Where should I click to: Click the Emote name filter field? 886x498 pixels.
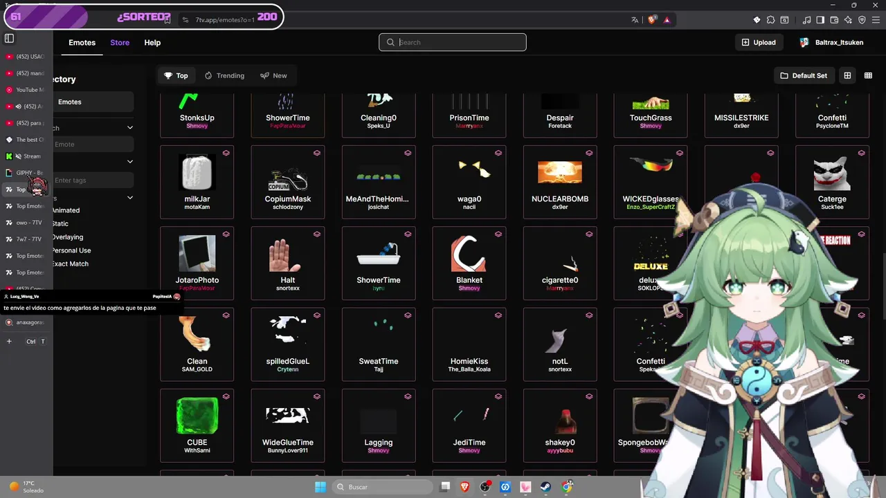pos(93,144)
